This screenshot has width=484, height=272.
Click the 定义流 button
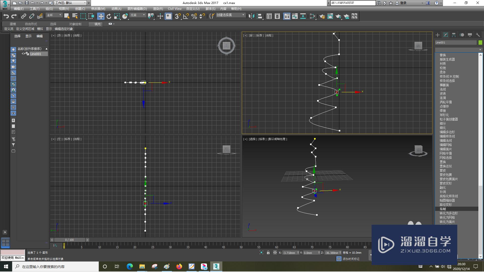(x=9, y=29)
